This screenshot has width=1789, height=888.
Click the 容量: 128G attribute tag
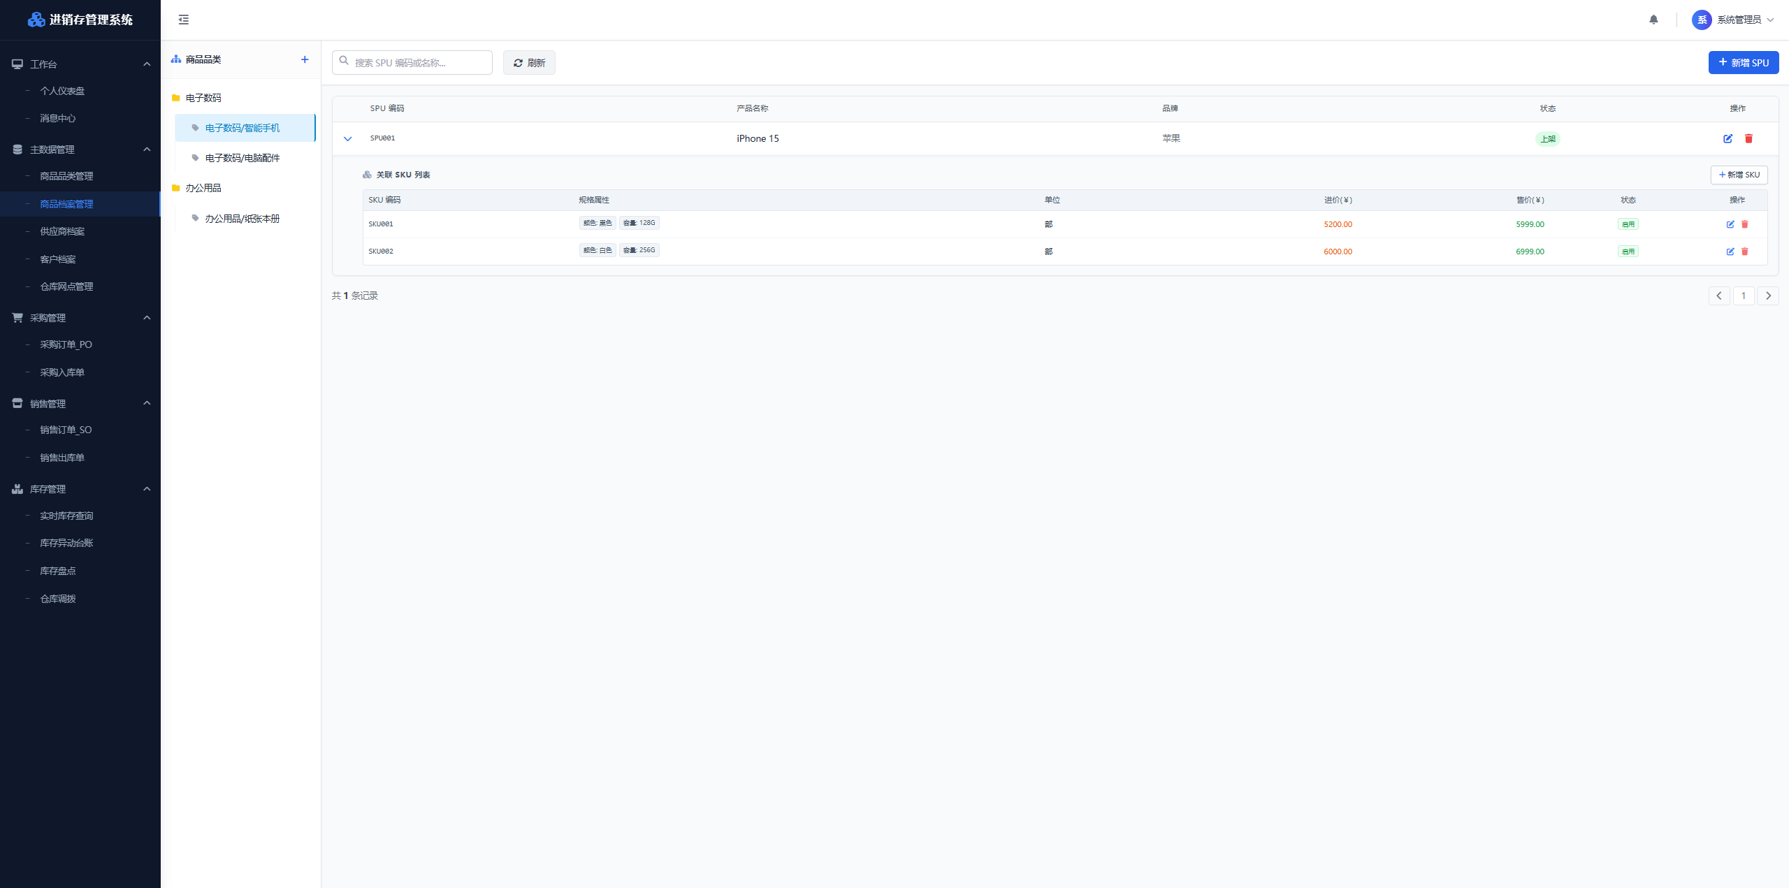(639, 223)
